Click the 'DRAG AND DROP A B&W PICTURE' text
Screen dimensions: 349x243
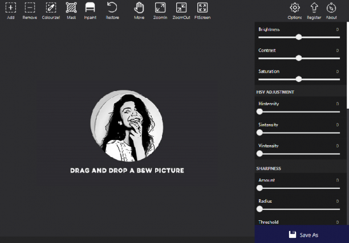127,170
